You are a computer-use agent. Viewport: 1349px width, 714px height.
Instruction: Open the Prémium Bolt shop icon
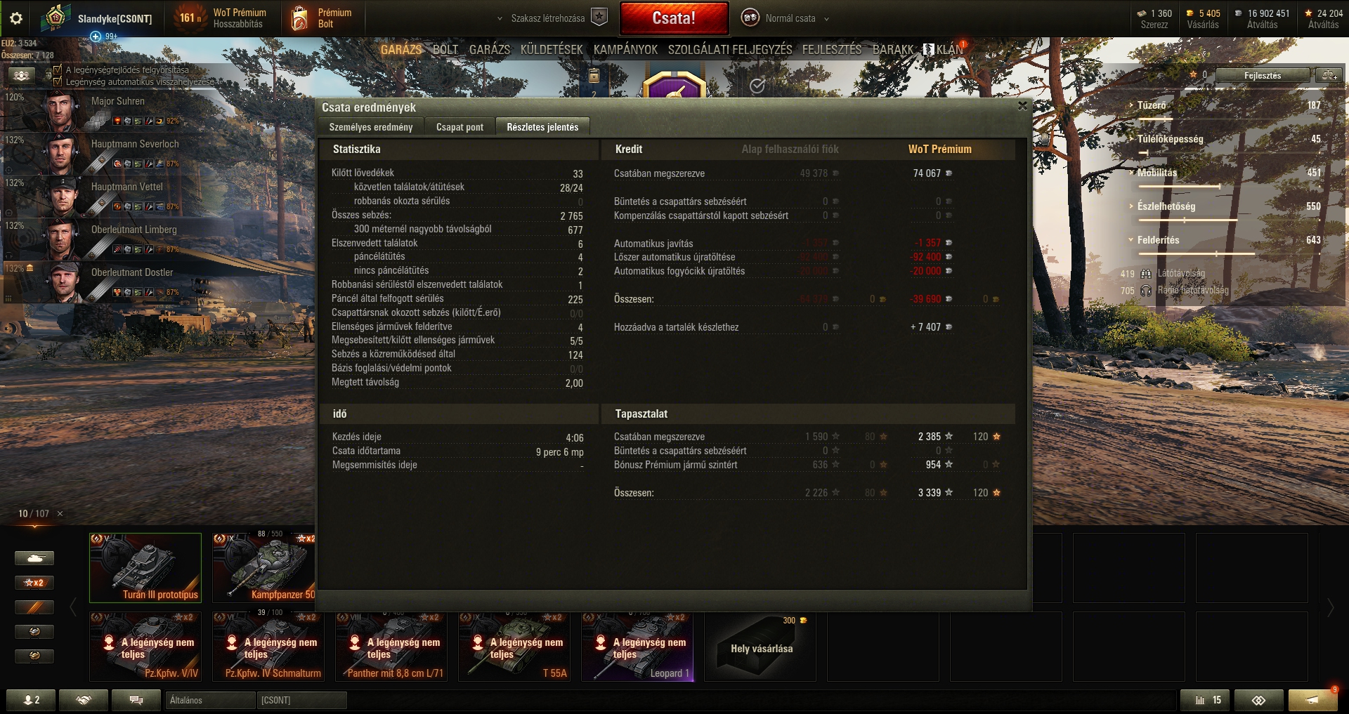point(299,18)
